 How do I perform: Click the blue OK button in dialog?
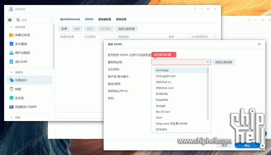[x=247, y=145]
